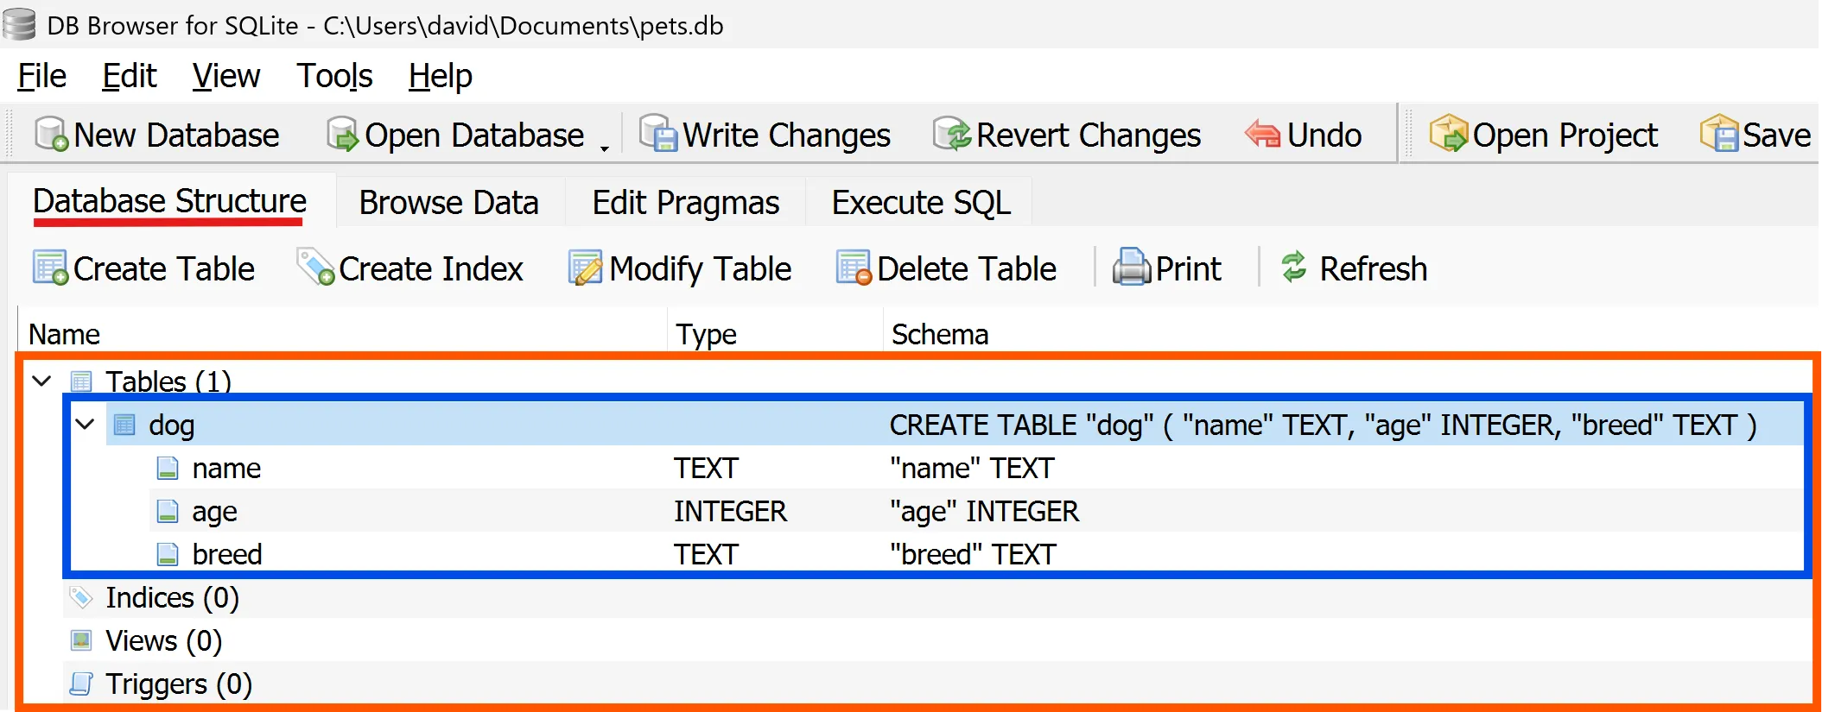Refresh the database structure view
The width and height of the screenshot is (1822, 712).
click(x=1355, y=268)
